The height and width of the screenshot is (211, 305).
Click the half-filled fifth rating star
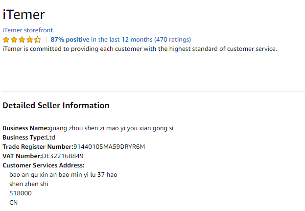pos(38,40)
